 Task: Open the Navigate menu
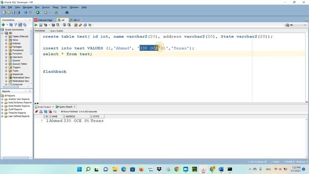(x=28, y=7)
